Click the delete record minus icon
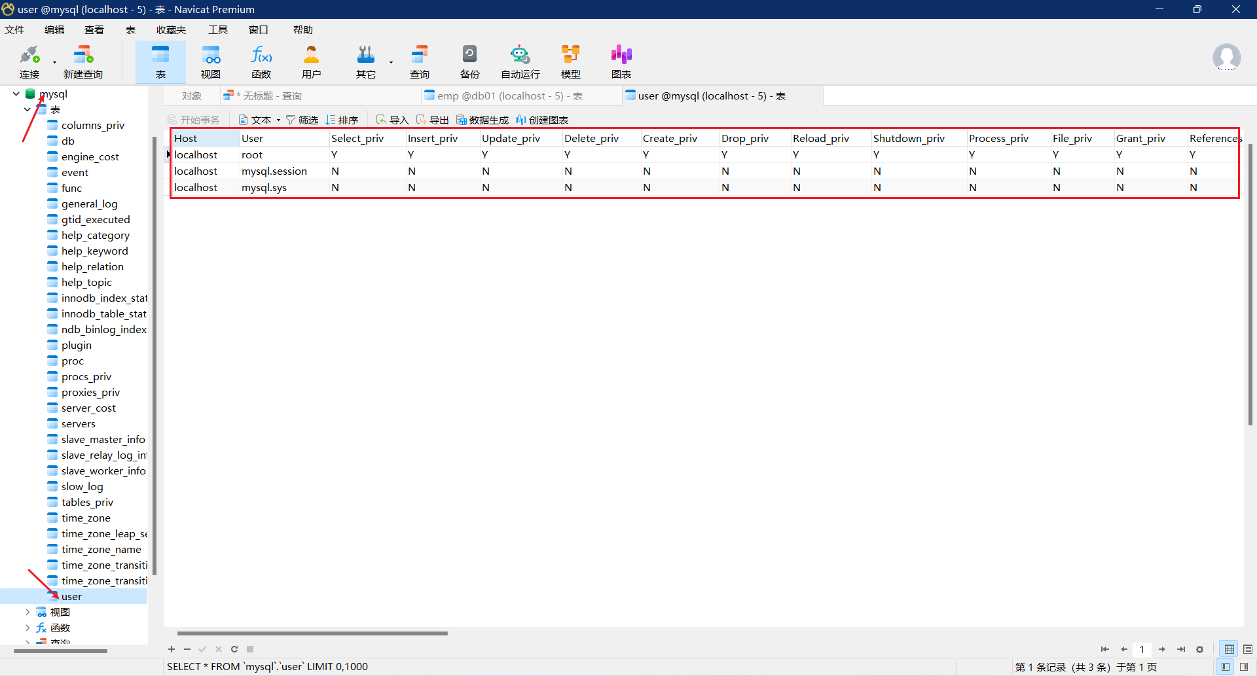This screenshot has height=676, width=1257. (187, 649)
